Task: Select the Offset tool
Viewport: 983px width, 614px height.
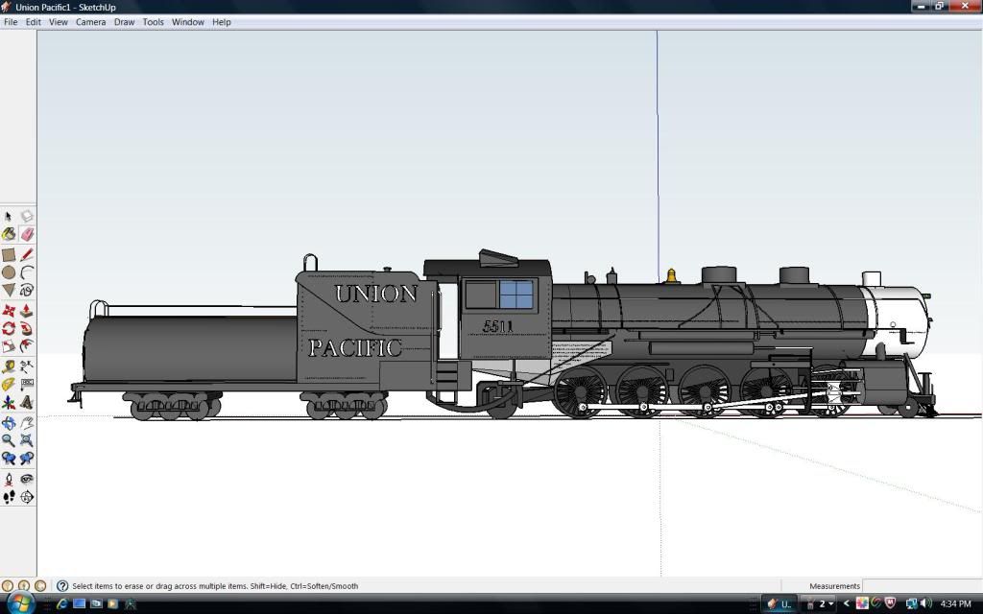Action: coord(26,345)
